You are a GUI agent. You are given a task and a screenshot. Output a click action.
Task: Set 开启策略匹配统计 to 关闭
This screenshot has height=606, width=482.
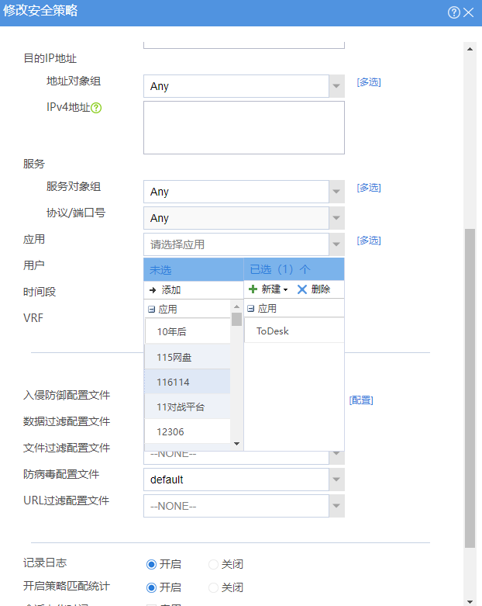pos(214,587)
